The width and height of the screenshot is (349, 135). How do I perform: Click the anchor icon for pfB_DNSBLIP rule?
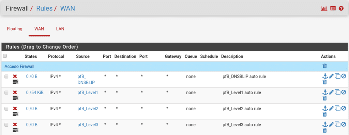coord(325,77)
